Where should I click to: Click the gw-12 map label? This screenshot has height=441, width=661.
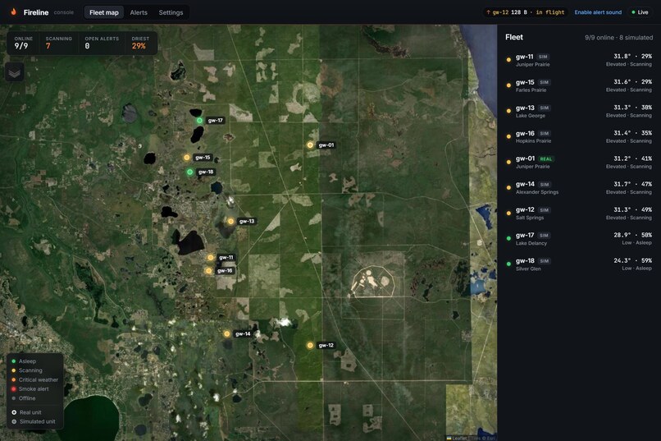[326, 345]
